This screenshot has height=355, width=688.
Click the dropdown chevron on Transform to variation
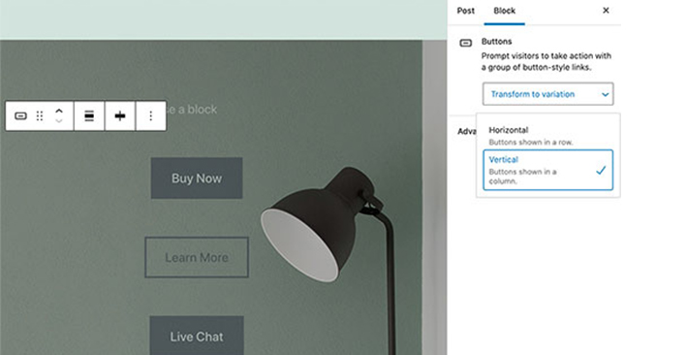[605, 94]
